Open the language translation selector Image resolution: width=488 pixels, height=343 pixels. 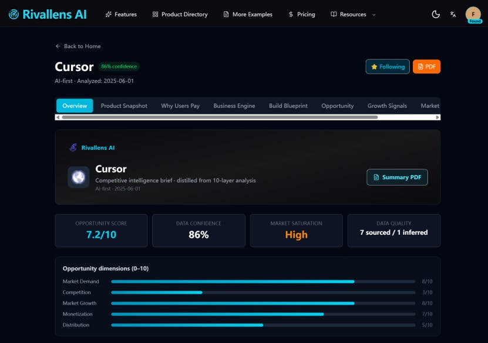[x=453, y=14]
